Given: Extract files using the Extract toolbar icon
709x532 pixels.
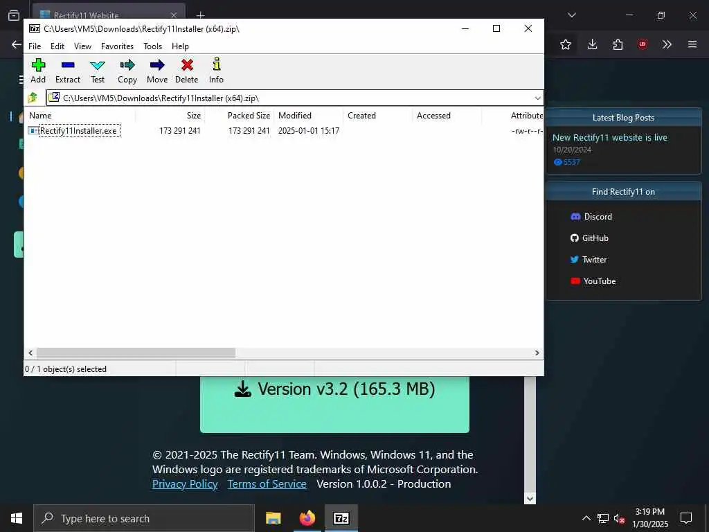Looking at the screenshot, I should pyautogui.click(x=68, y=71).
